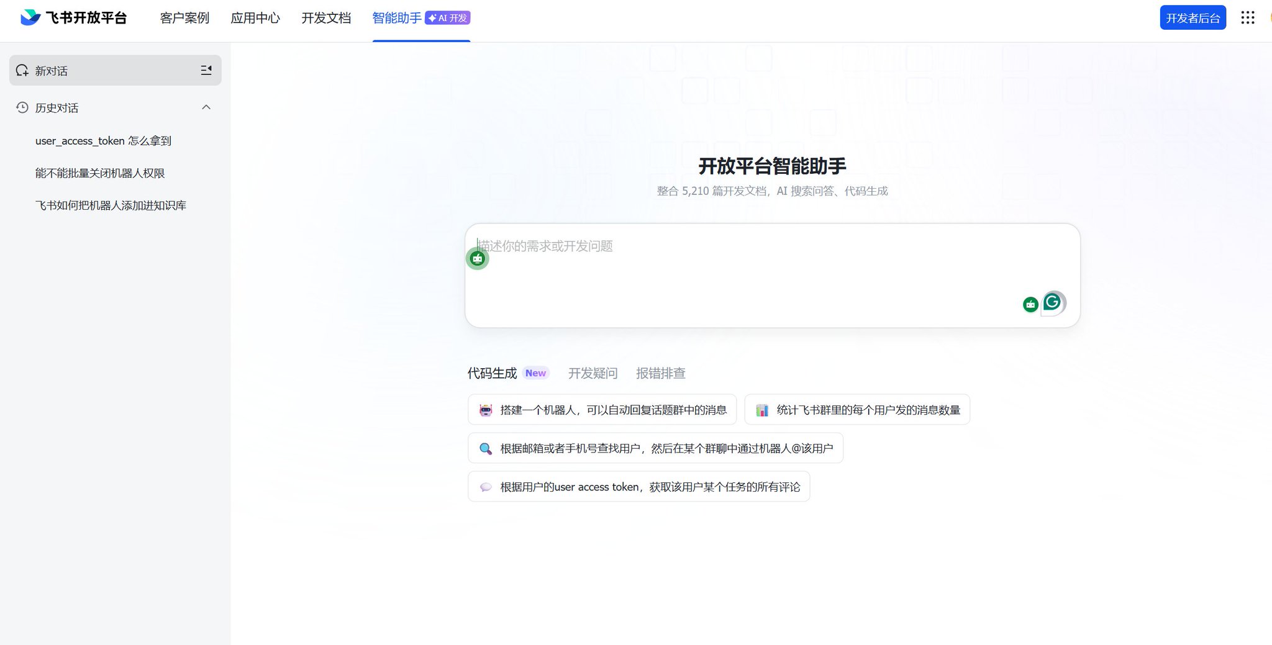Click the green robot icon at the input start
Screen dimensions: 1272x645
click(x=478, y=258)
